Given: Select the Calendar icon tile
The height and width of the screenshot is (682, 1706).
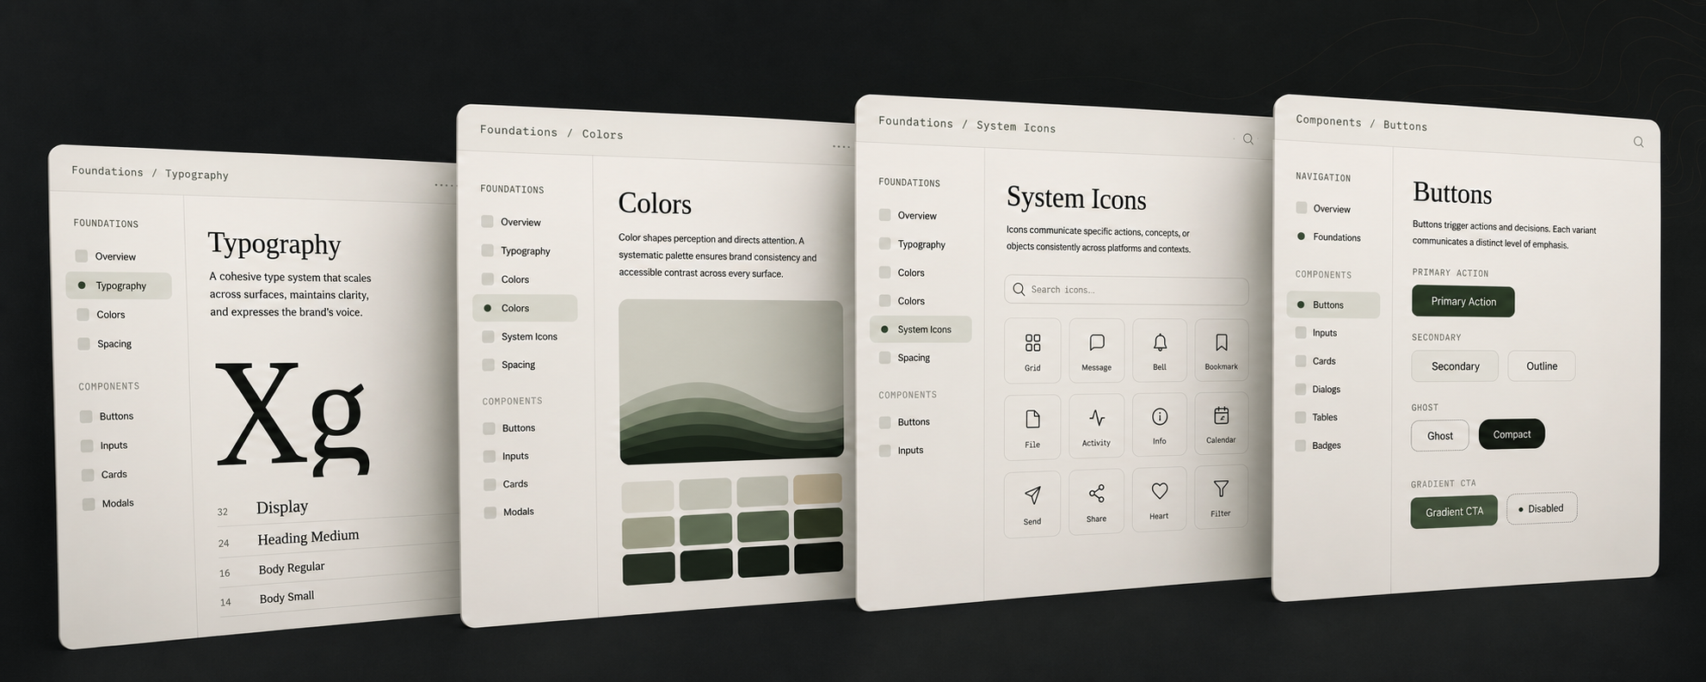Looking at the screenshot, I should tap(1221, 423).
